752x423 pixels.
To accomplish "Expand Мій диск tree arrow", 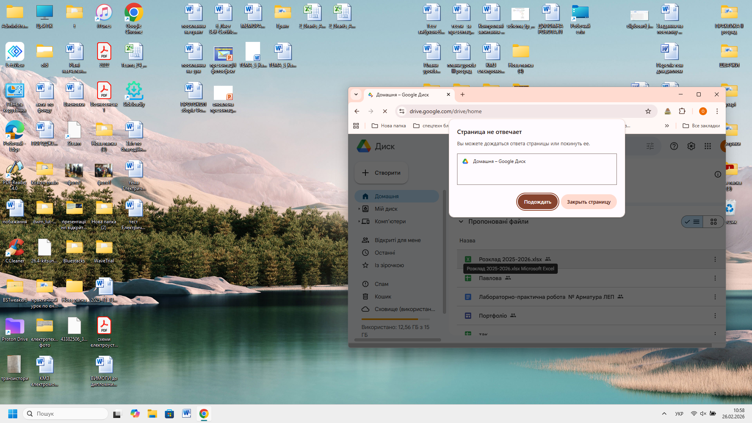I will coord(359,209).
